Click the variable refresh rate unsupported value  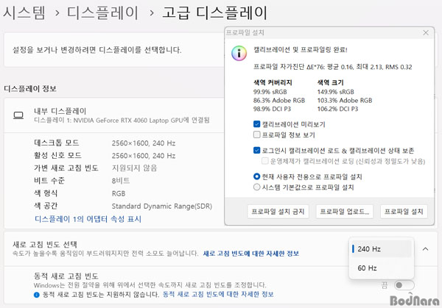tap(135, 168)
